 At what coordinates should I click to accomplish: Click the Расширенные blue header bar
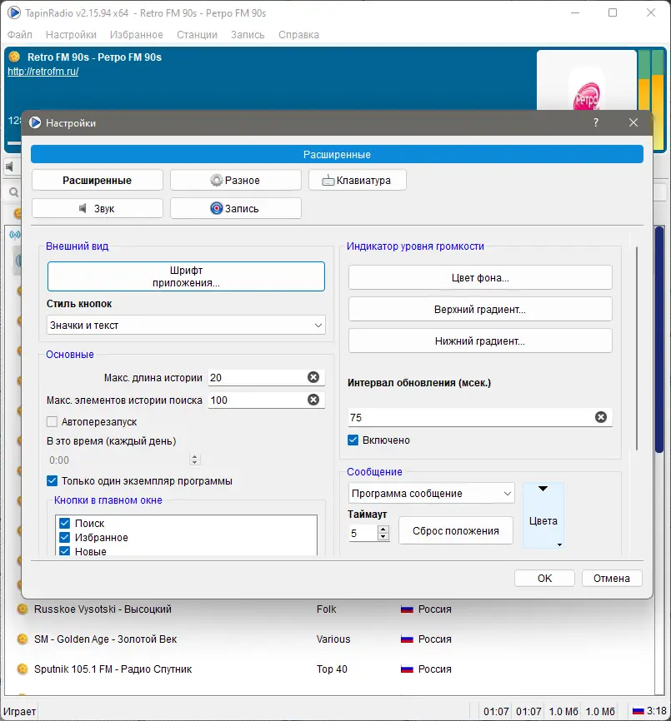tap(337, 155)
